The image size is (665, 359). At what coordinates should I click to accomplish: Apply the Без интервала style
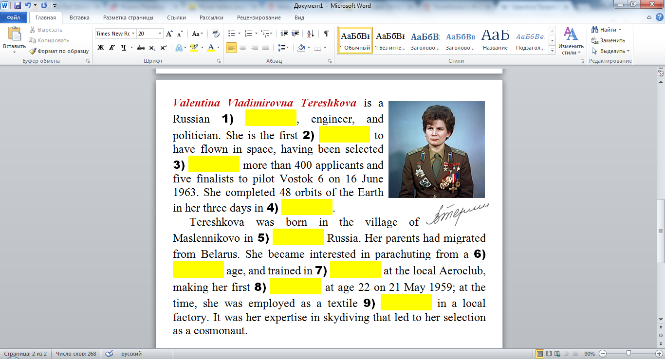(x=390, y=40)
